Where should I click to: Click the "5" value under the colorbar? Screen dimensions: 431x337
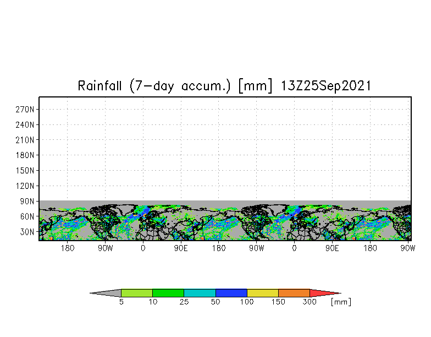121,302
